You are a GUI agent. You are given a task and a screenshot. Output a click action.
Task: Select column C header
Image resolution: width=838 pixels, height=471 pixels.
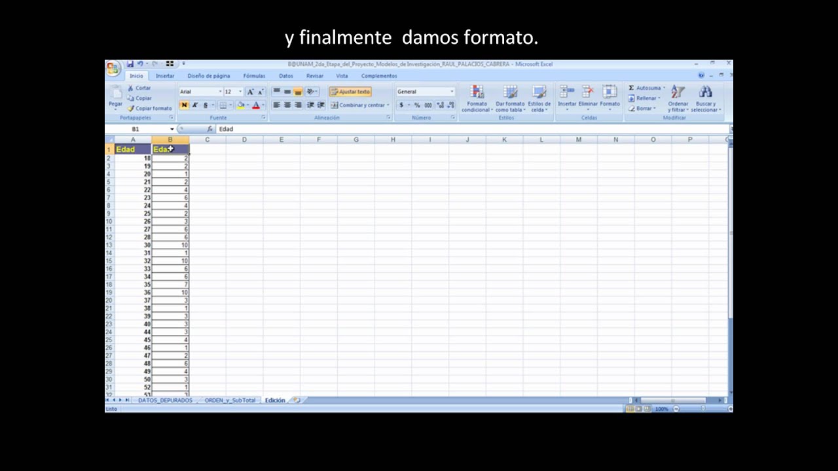[207, 139]
